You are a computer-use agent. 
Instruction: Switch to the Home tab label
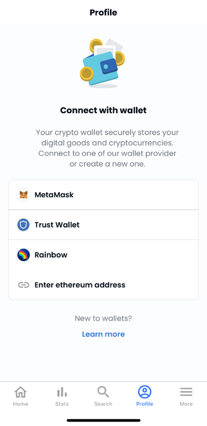tap(21, 403)
